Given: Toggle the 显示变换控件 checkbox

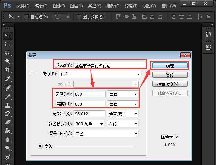Looking at the screenshot, I should 79,17.
